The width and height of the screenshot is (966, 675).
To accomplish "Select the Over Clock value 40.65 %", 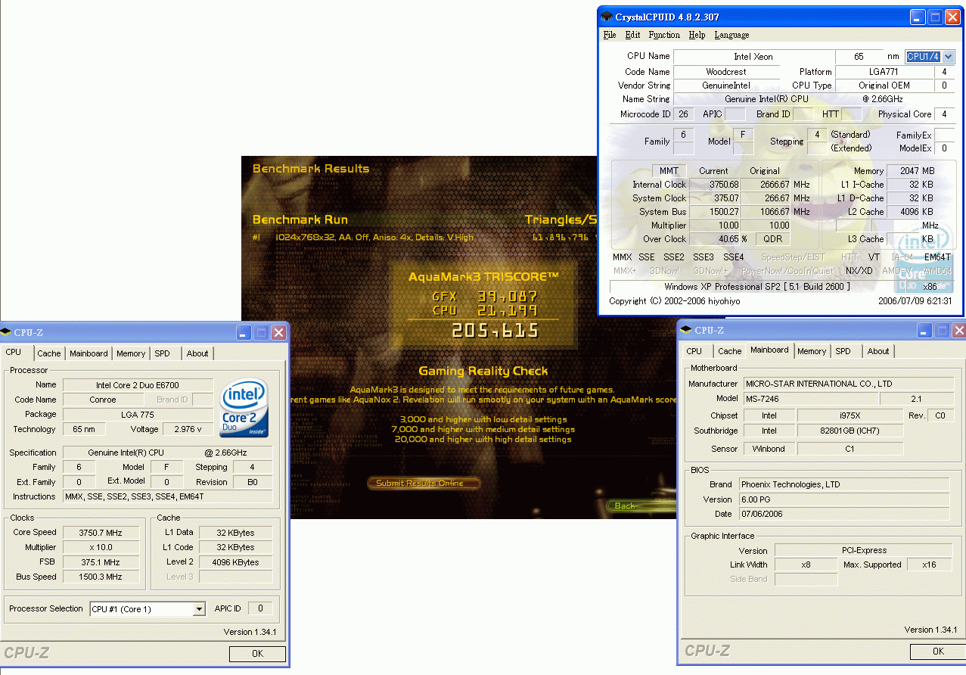I will [713, 239].
